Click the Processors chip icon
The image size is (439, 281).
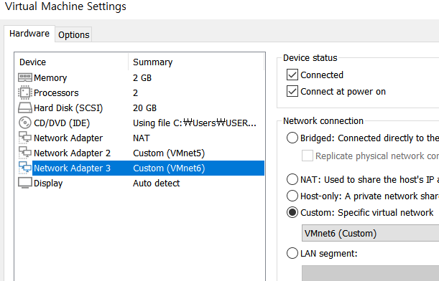[25, 92]
